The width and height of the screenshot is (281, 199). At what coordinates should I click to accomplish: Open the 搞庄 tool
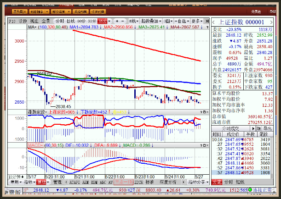34,21
